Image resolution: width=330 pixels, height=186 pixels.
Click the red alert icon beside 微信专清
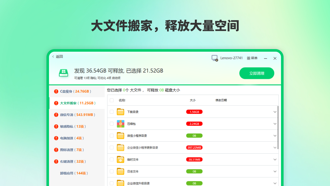click(x=56, y=115)
